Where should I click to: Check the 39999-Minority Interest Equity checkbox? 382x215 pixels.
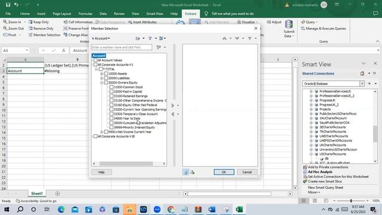click(112, 127)
